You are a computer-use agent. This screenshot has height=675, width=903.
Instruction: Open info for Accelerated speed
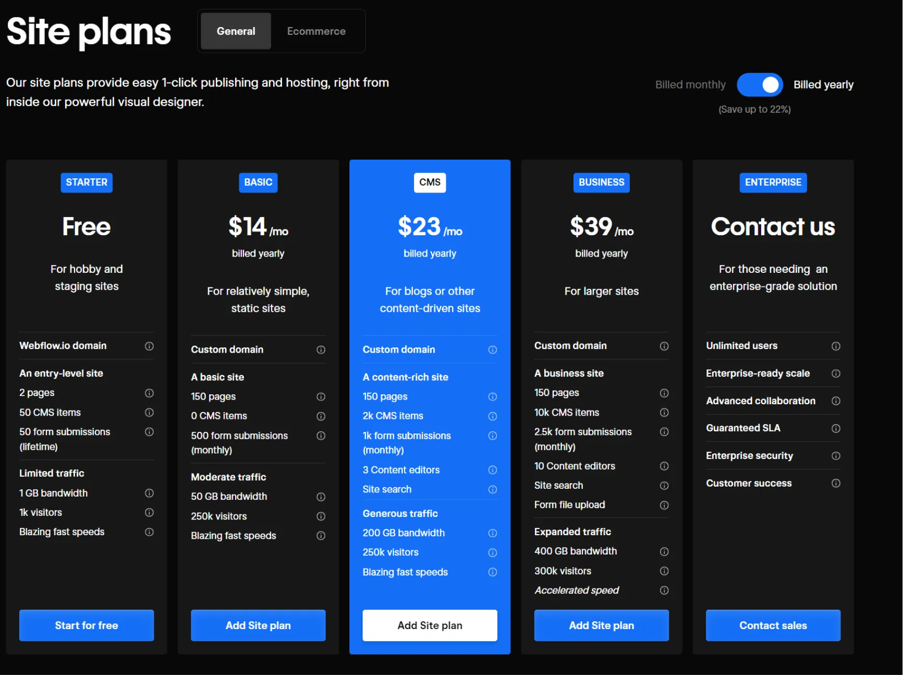click(x=664, y=590)
